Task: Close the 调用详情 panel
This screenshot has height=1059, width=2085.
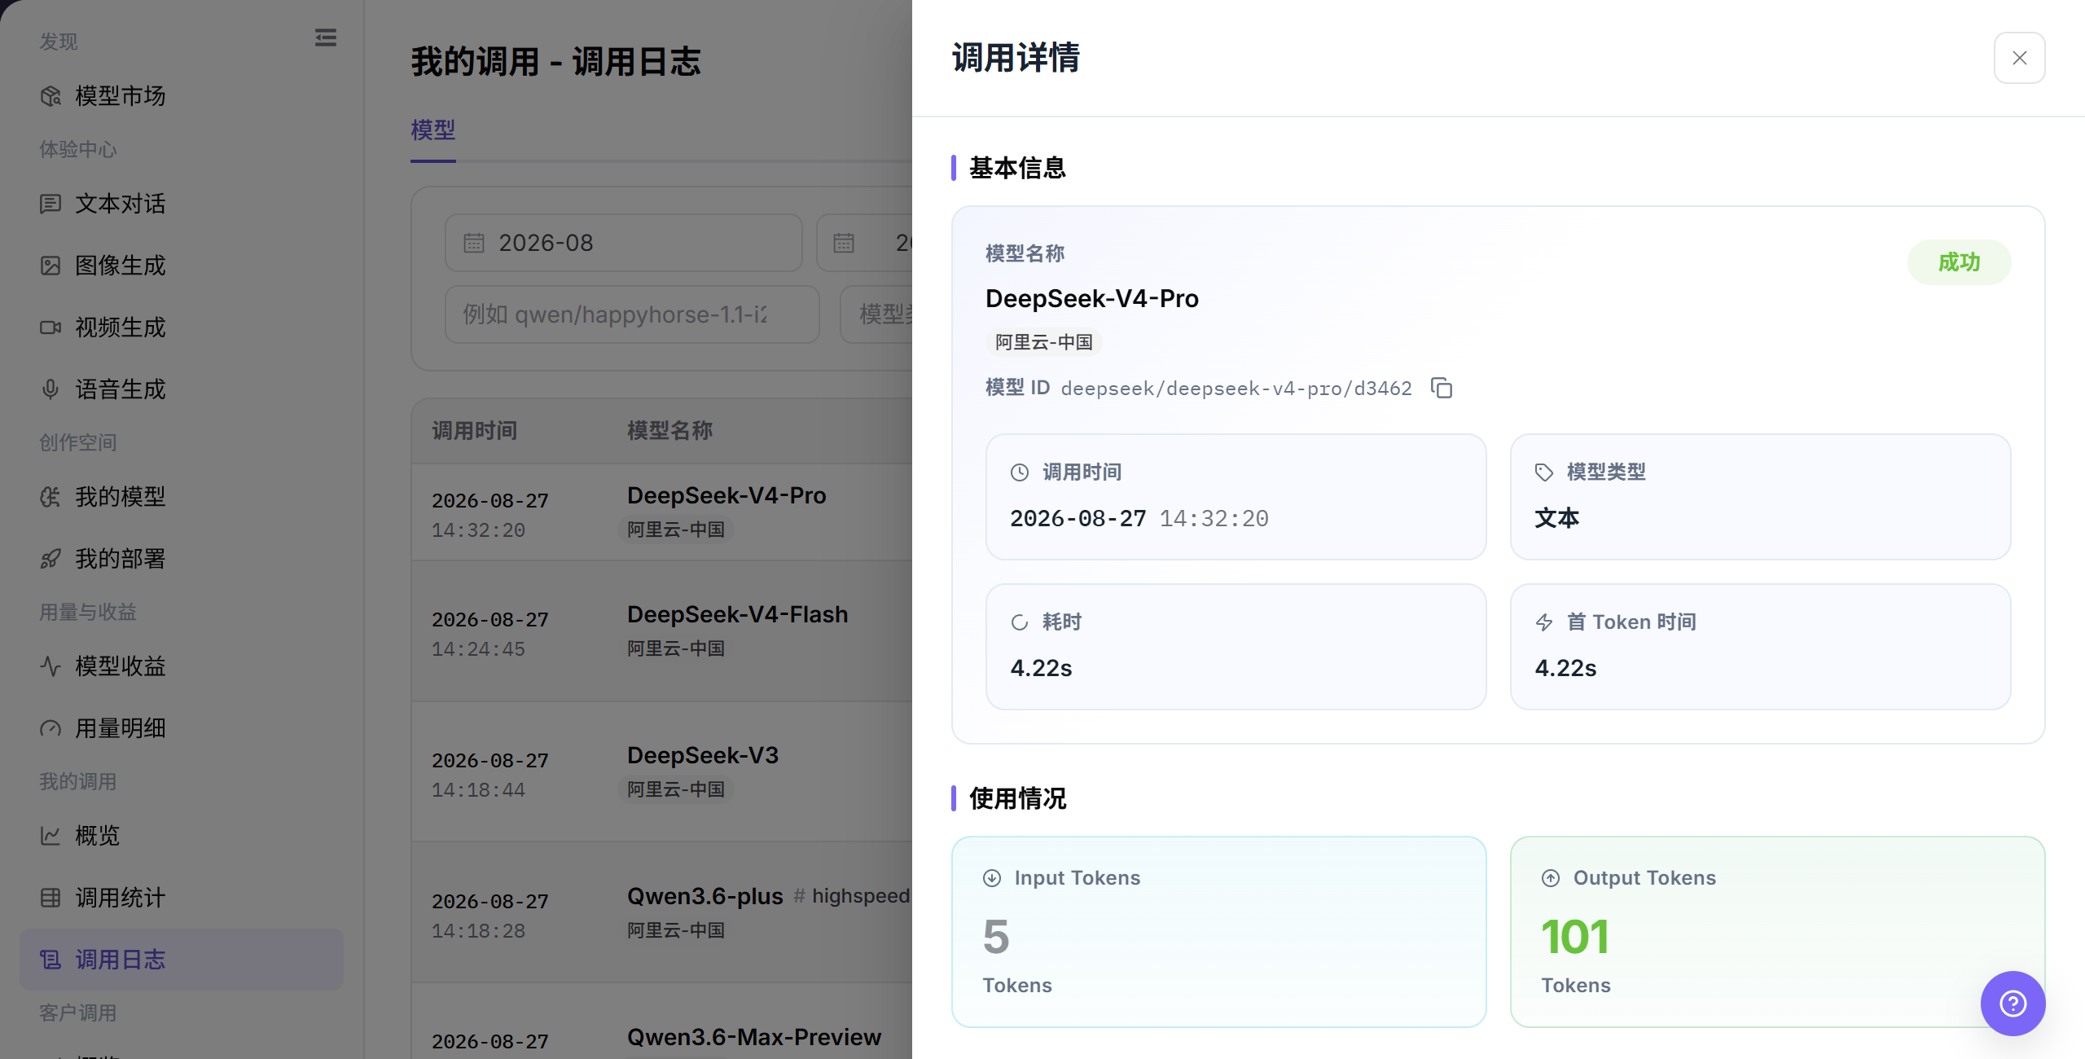Action: pos(2019,58)
